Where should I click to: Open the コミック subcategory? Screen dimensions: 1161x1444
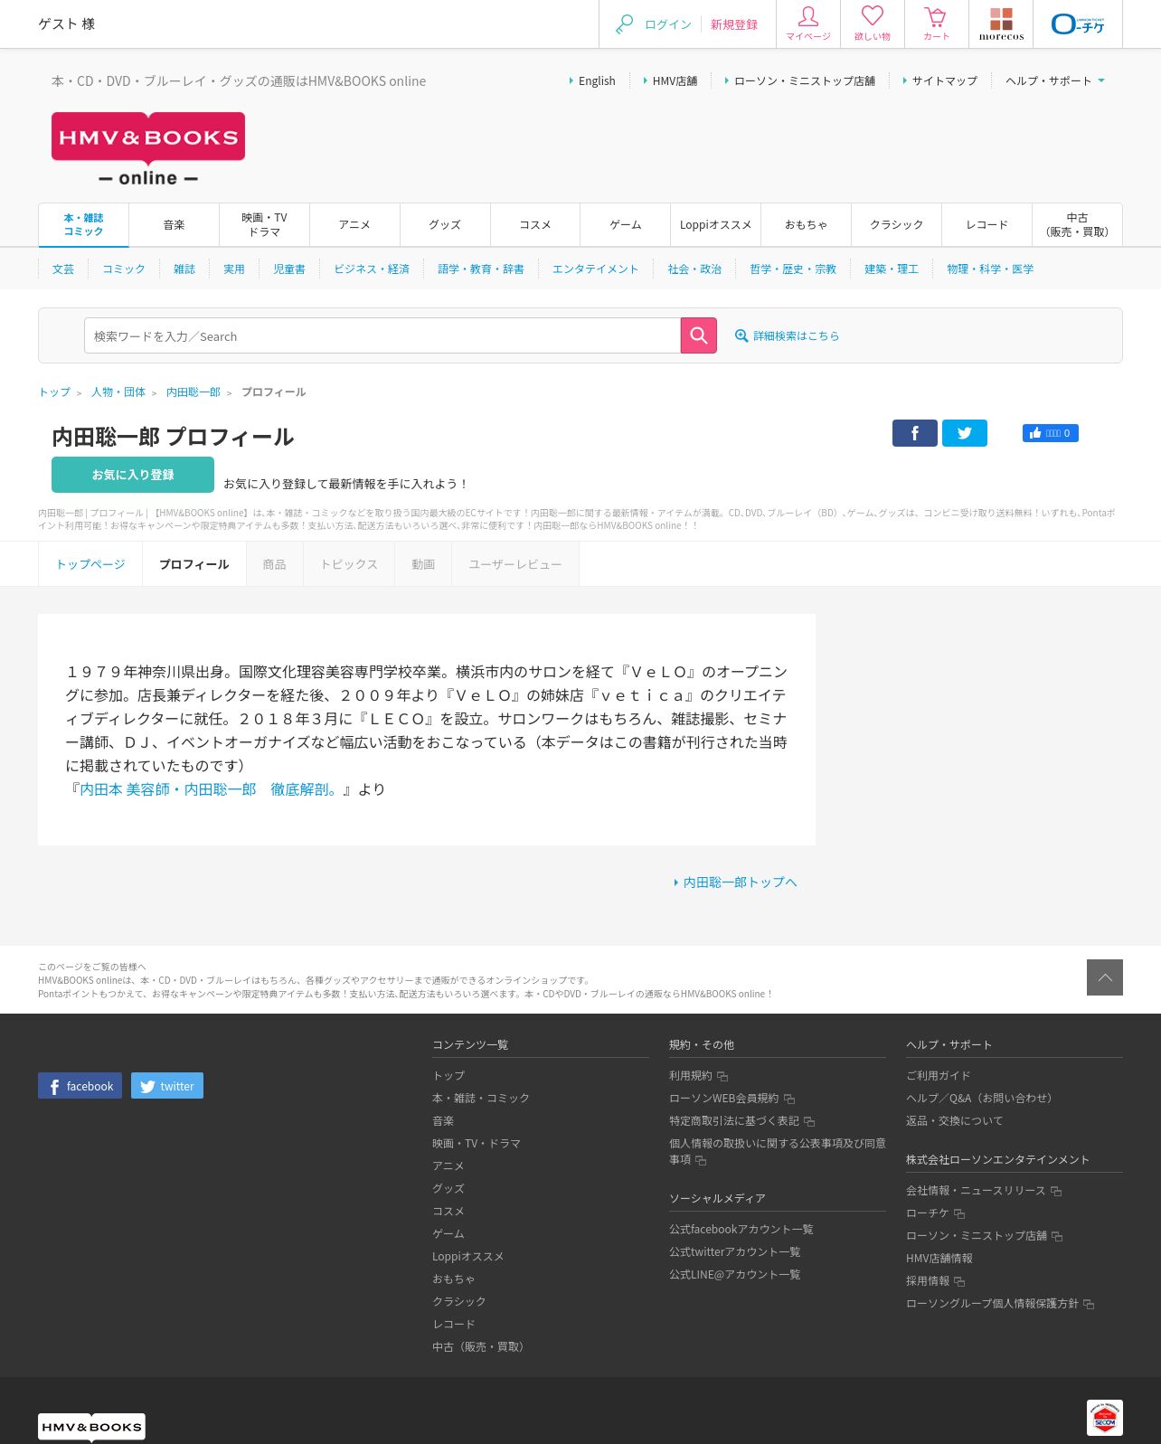124,269
